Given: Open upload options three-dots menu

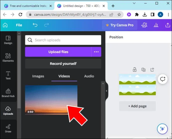Looking at the screenshot, I should tap(96, 52).
